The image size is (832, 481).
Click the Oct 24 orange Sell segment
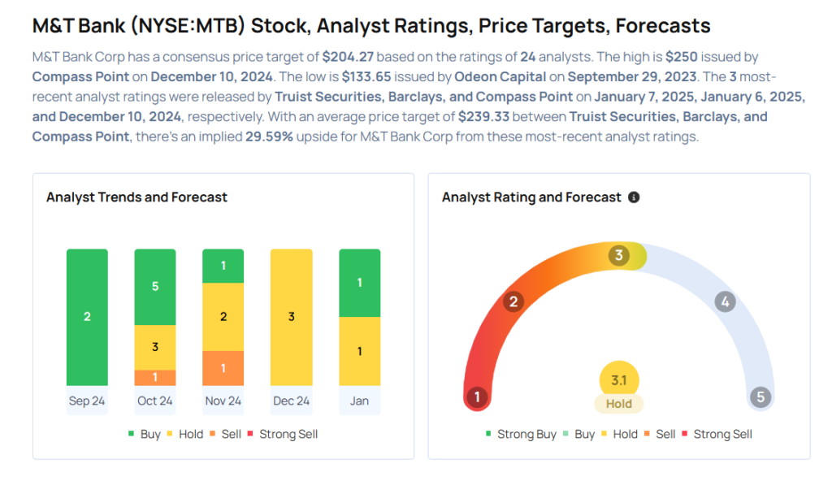click(154, 378)
